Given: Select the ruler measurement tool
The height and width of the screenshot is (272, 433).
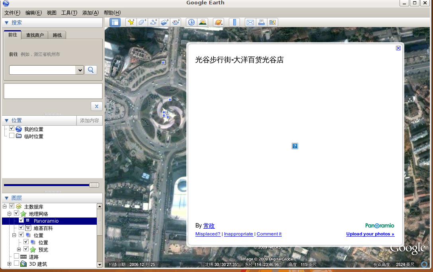Looking at the screenshot, I should 234,22.
